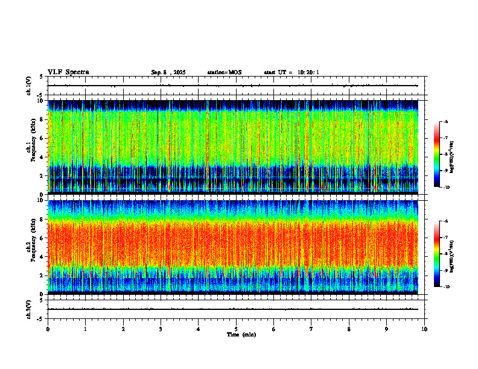
Task: Click the 'station=MOS' label
Action: pyautogui.click(x=225, y=72)
